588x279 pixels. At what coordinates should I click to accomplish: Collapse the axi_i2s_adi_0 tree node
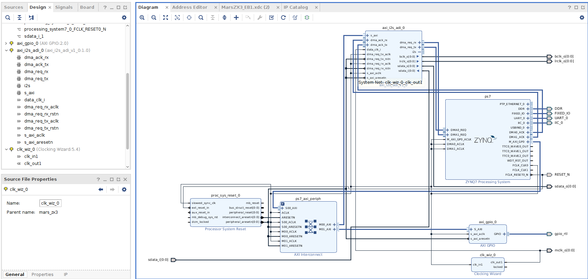6,50
